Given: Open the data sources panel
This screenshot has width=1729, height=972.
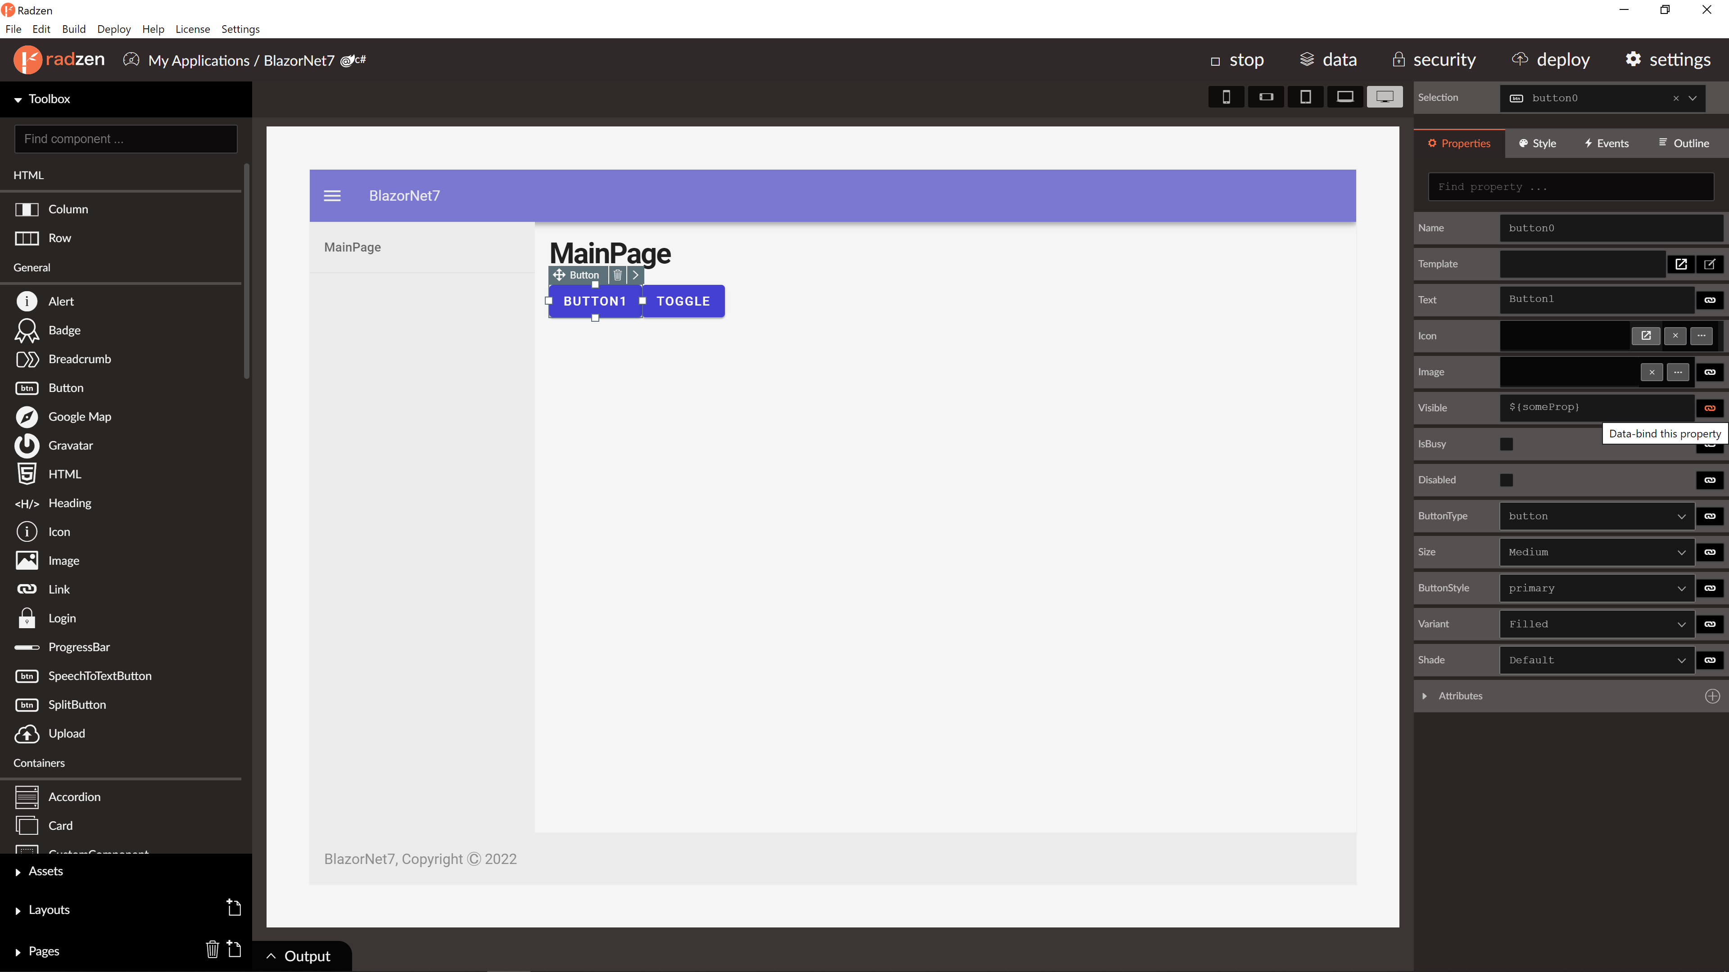Looking at the screenshot, I should click(x=1328, y=60).
